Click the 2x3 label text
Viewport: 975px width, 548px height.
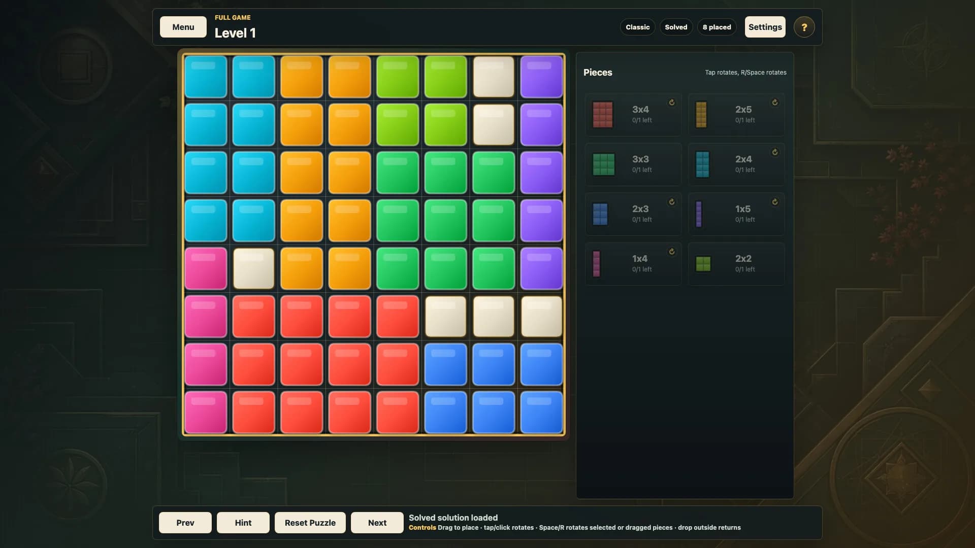pos(640,209)
